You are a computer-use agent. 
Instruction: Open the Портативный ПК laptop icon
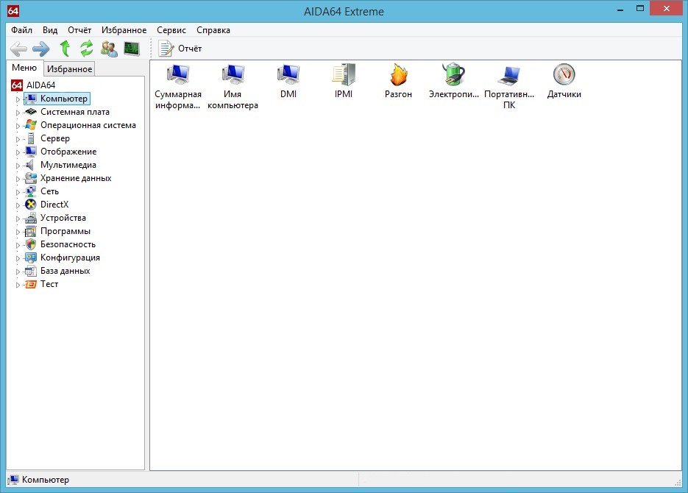click(509, 75)
